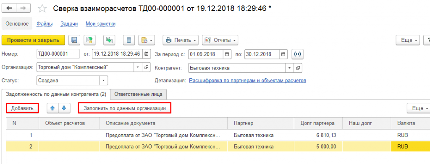
Task: Open calendar for period end date
Action: (x=284, y=54)
